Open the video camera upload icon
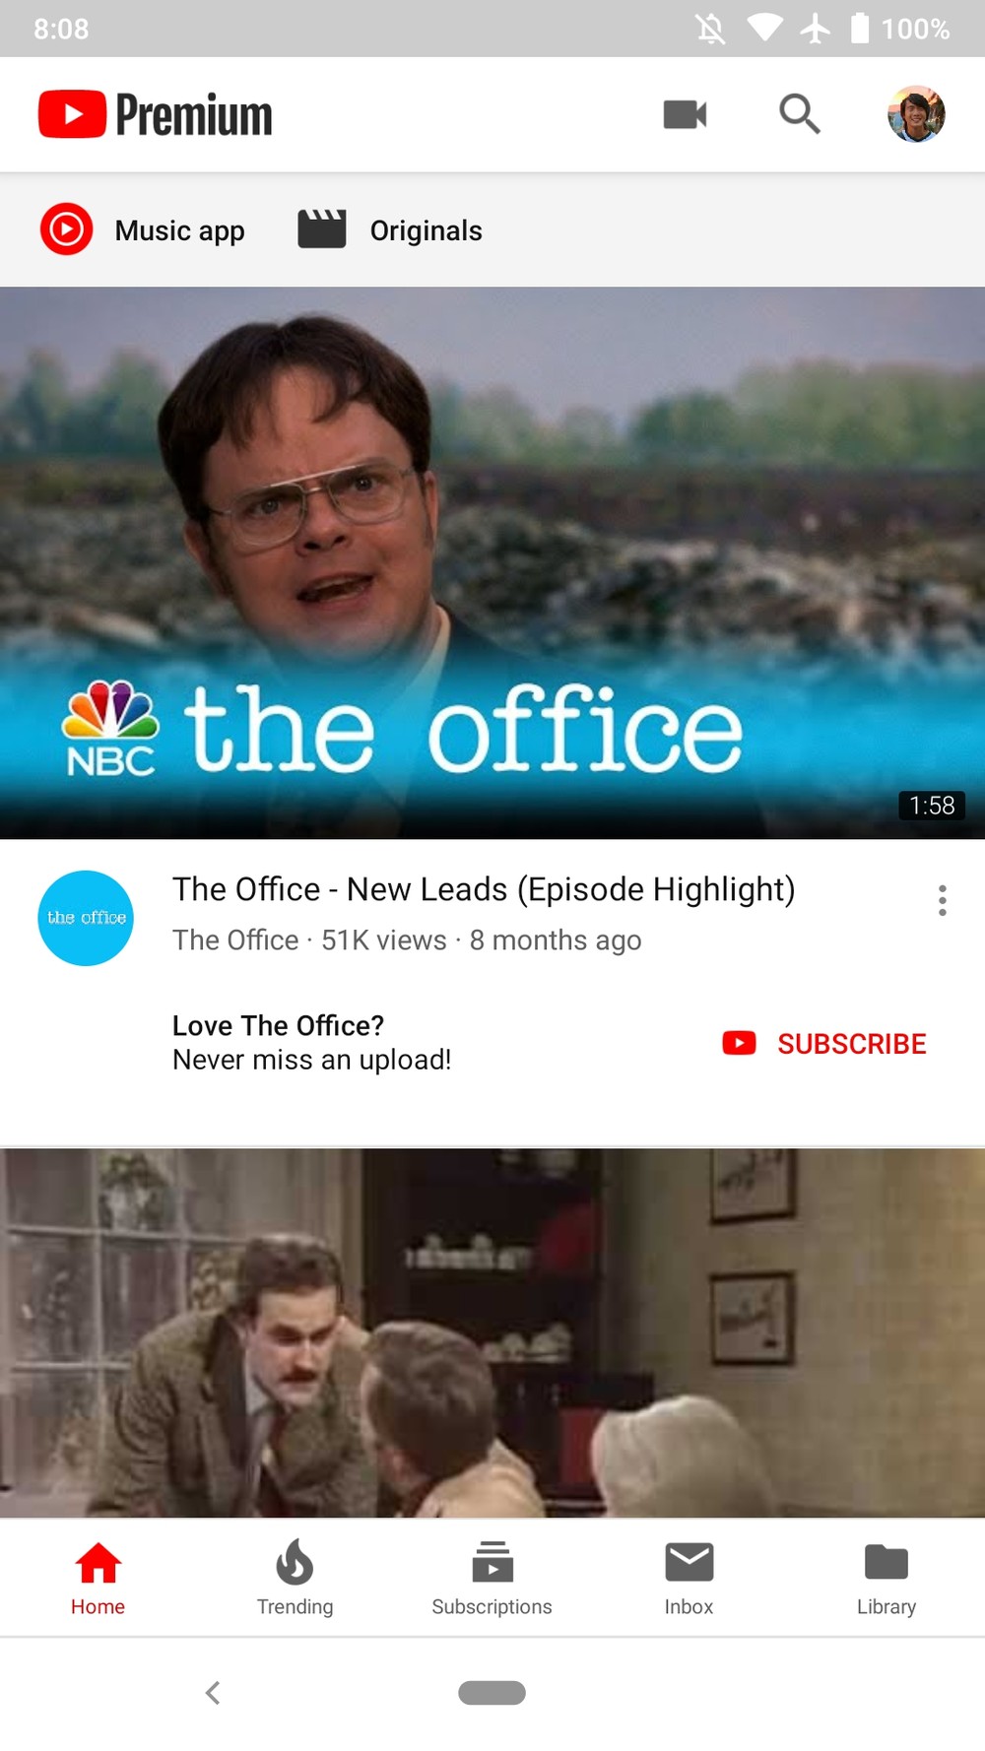985x1751 pixels. coord(685,114)
